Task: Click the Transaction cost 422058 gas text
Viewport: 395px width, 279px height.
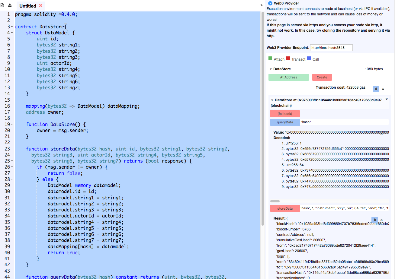Action: [x=341, y=87]
